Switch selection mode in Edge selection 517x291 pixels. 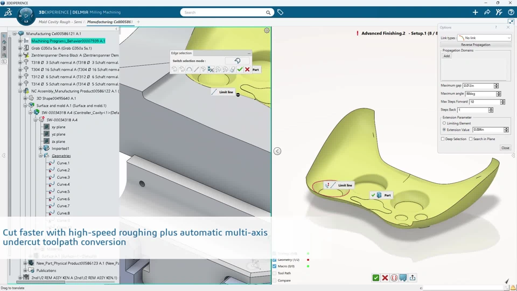(x=237, y=61)
